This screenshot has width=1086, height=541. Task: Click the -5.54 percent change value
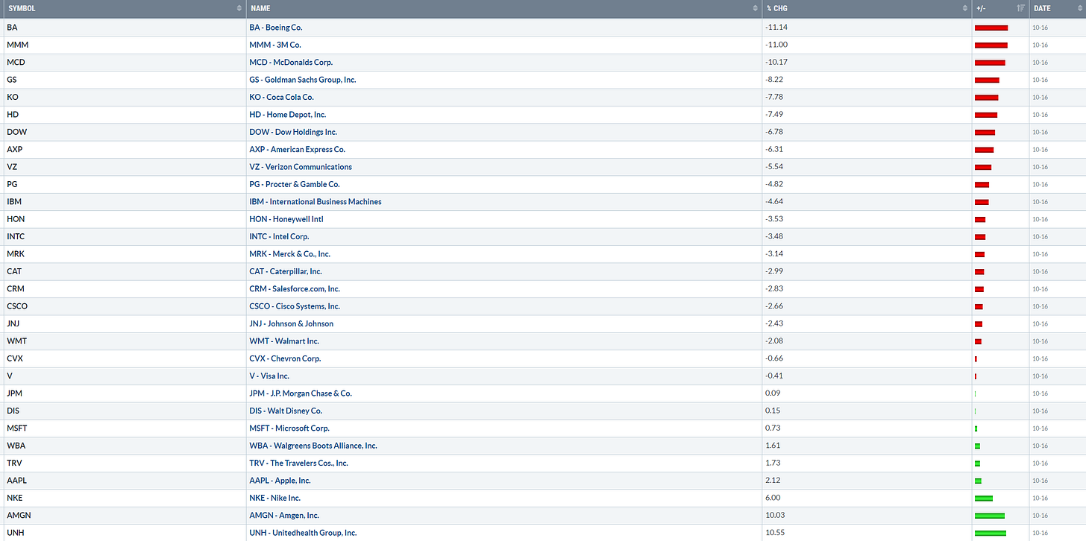pyautogui.click(x=774, y=167)
